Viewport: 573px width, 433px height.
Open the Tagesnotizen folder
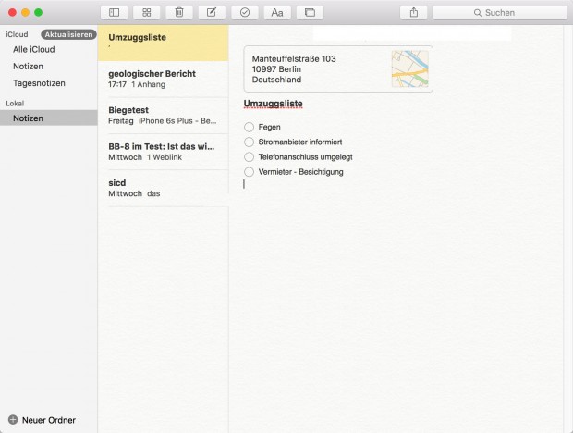point(39,83)
